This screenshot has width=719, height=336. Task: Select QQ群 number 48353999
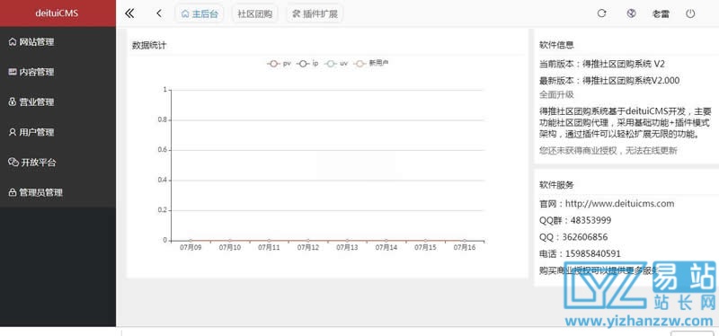coord(590,220)
